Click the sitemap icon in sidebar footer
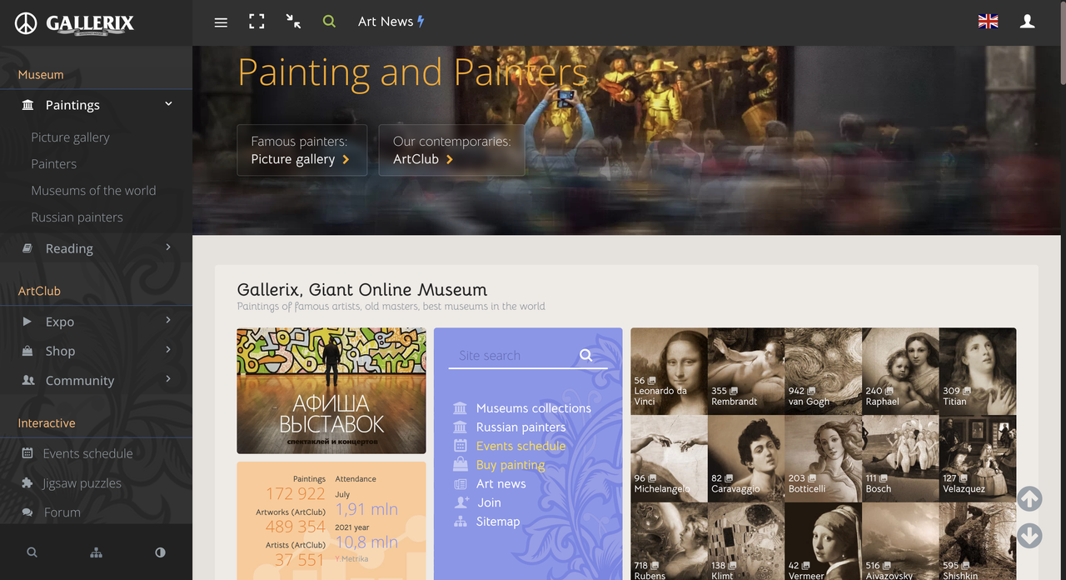 [96, 552]
